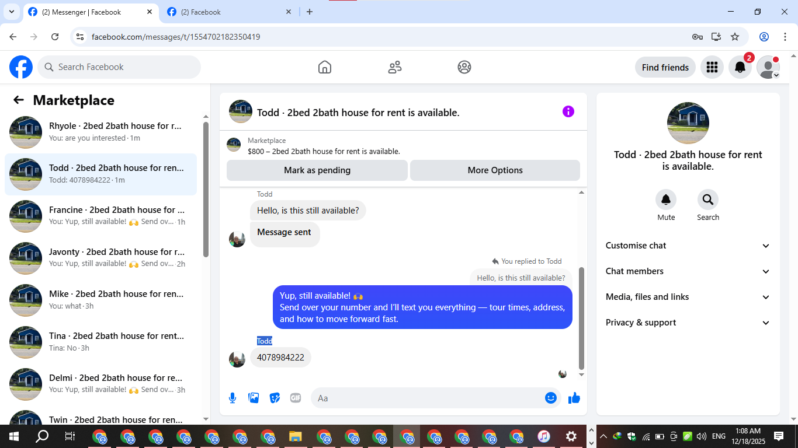Image resolution: width=798 pixels, height=448 pixels.
Task: Go back with the Marketplace arrow
Action: click(19, 100)
